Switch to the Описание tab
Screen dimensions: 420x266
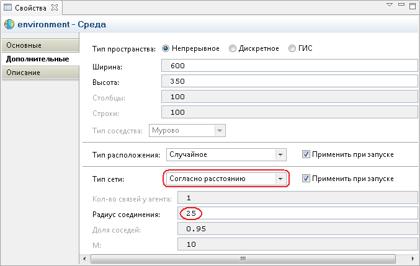click(40, 73)
